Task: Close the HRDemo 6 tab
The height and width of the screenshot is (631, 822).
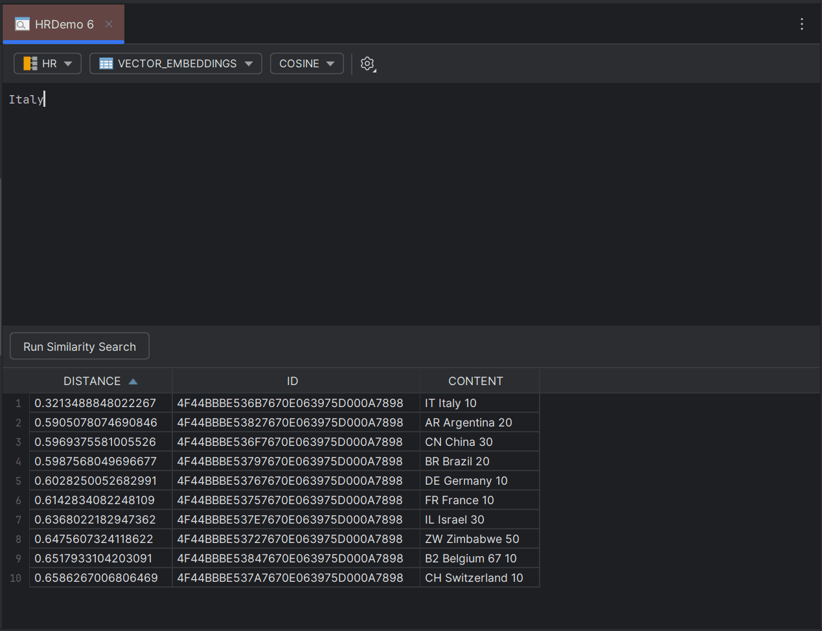Action: coord(109,24)
